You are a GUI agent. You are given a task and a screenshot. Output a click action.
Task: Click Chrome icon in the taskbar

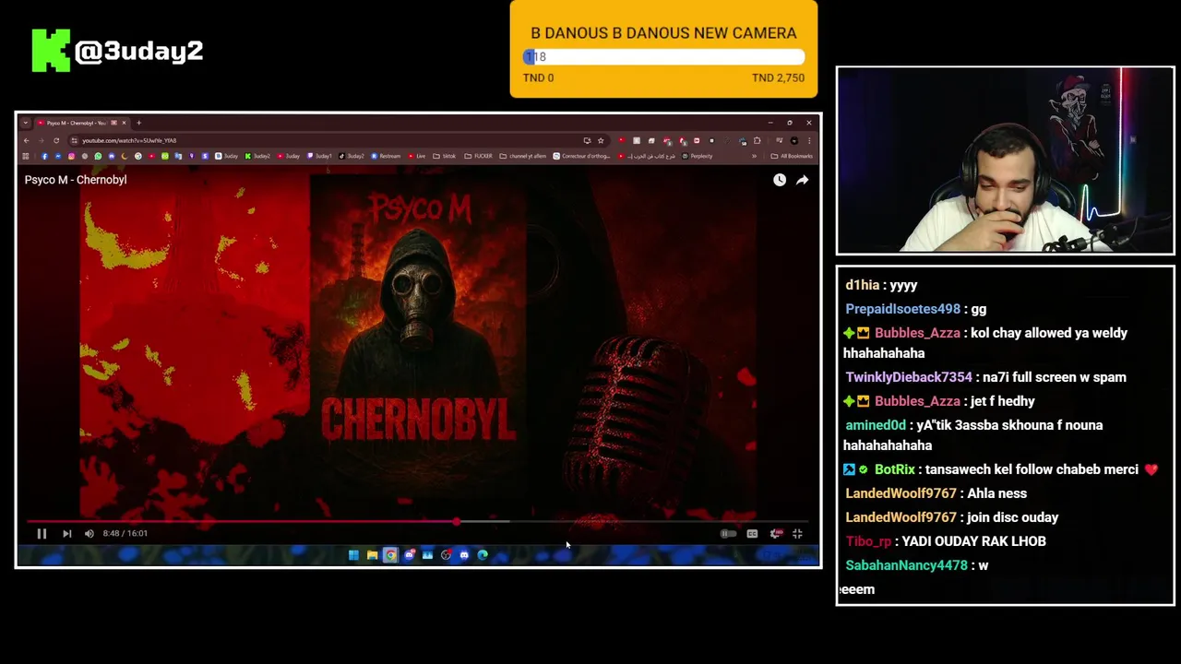coord(390,555)
